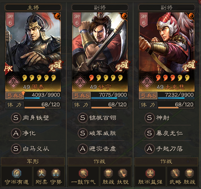Select the 执锐 tactic icon
Image resolution: width=201 pixels, height=189 pixels.
pos(122,173)
